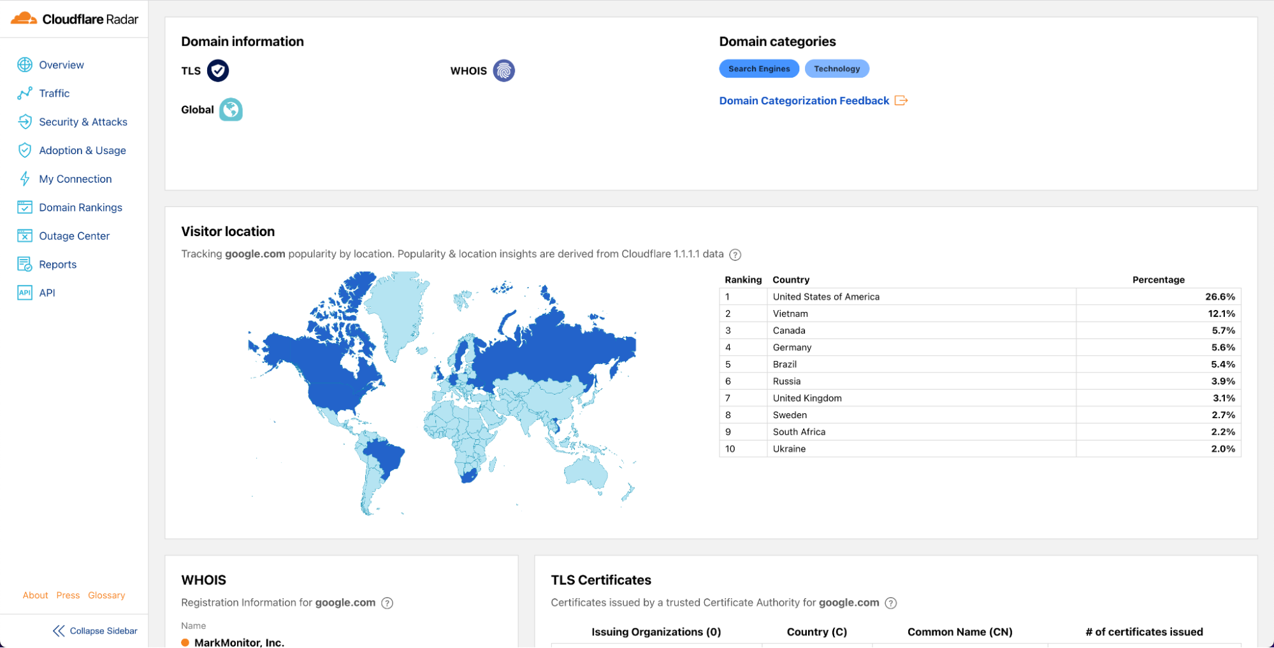Click the external link icon beside Categorization Feedback
The width and height of the screenshot is (1274, 648).
click(901, 101)
